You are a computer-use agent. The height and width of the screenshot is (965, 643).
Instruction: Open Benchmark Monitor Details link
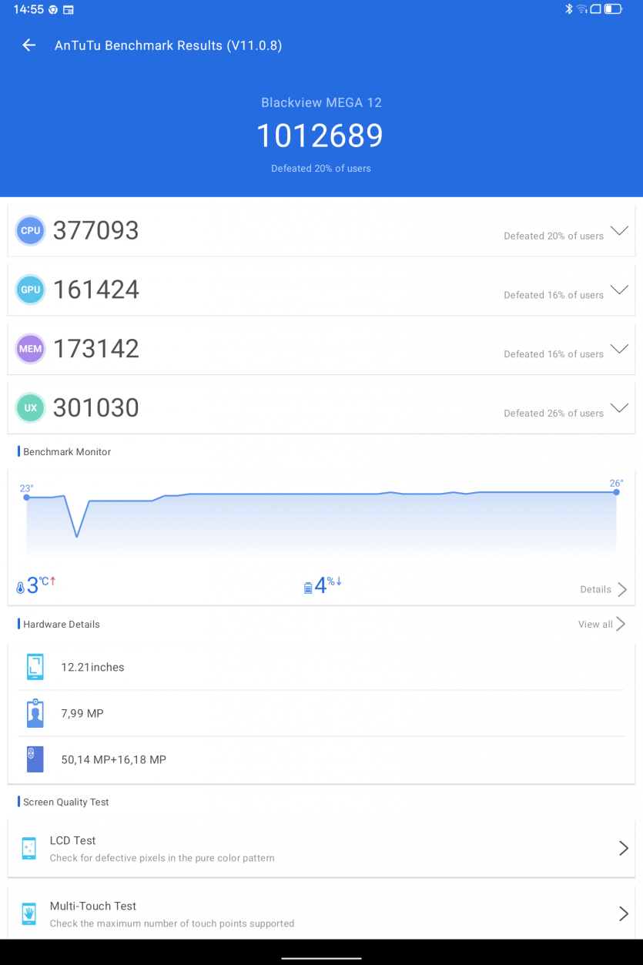603,589
